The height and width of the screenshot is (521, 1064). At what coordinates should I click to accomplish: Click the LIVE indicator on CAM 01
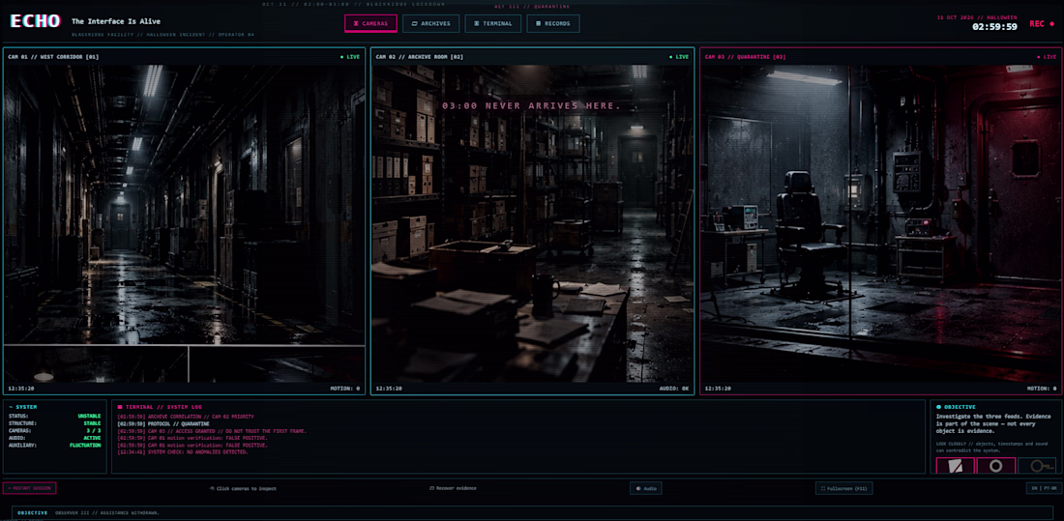[349, 57]
